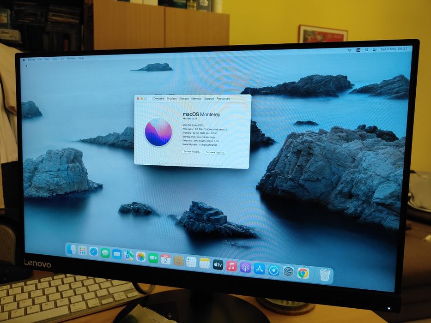This screenshot has height=323, width=431.
Task: Open the Notes app in Dock
Action: (x=205, y=263)
